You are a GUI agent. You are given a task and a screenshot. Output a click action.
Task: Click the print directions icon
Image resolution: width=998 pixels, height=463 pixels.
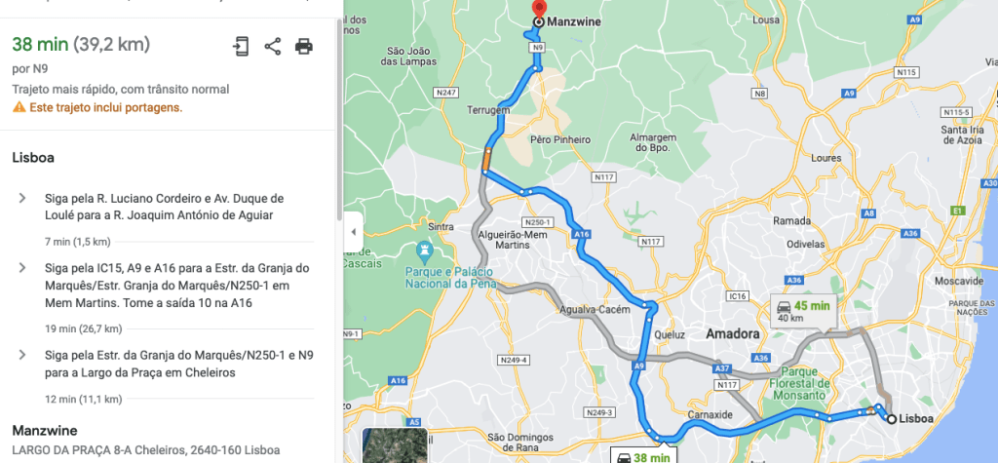304,47
